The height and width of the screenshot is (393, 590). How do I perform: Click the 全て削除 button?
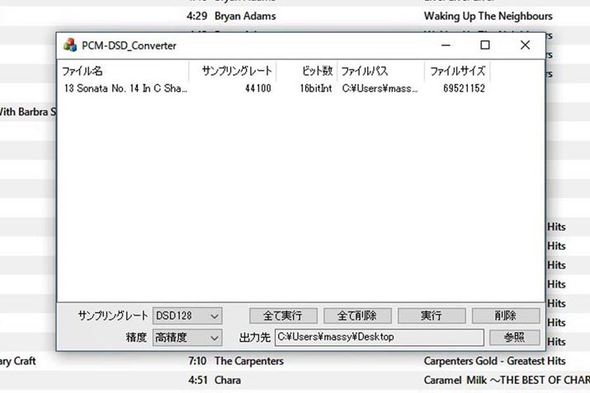[x=356, y=316]
